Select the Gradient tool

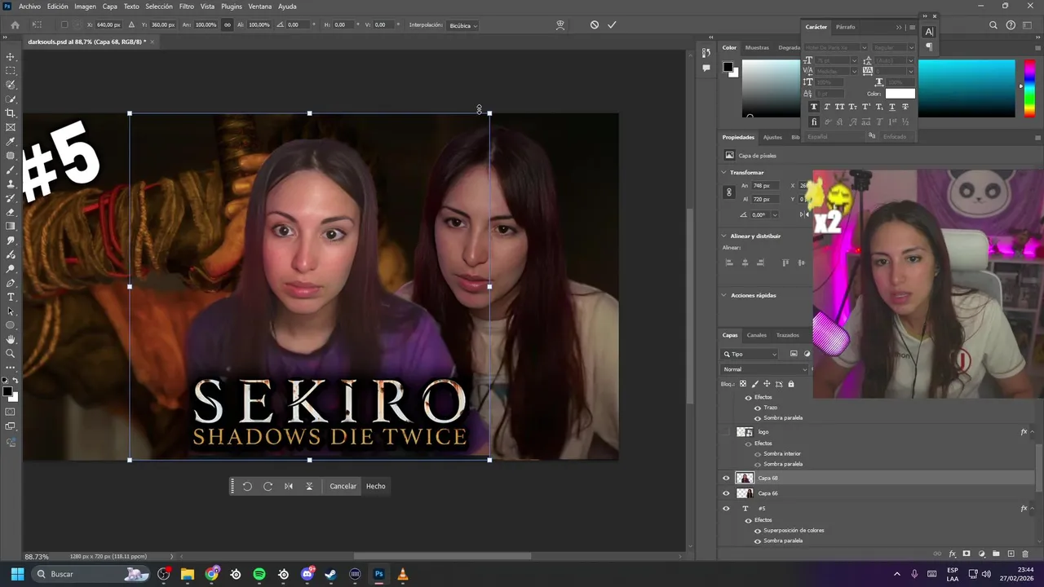(11, 227)
